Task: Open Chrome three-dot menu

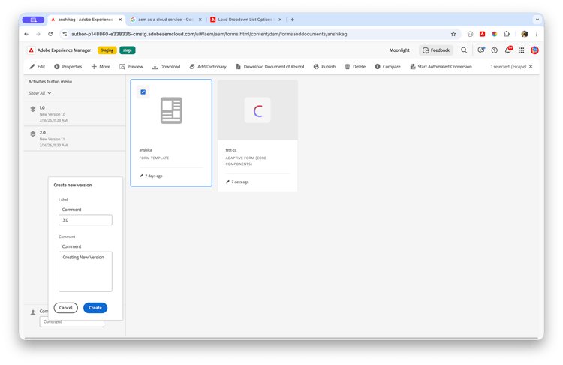Action: (x=537, y=34)
